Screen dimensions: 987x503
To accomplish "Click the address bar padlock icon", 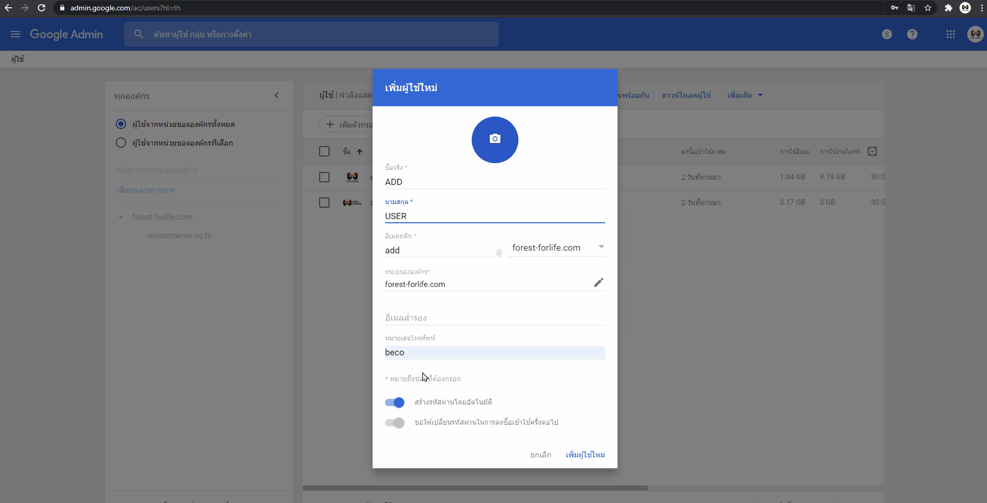I will [x=62, y=8].
